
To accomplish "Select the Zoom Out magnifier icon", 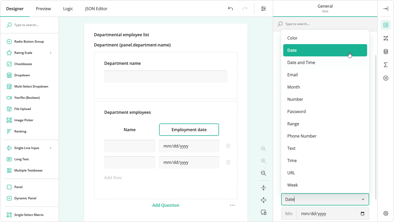I will point(263,173).
